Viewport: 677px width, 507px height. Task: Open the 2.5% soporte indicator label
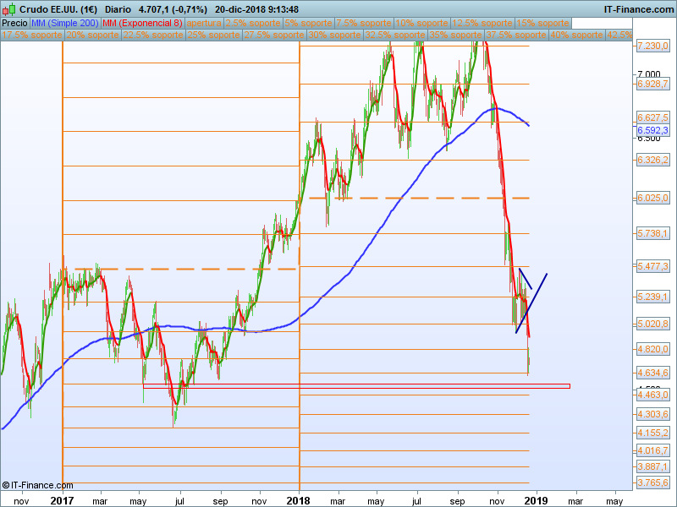coord(253,24)
